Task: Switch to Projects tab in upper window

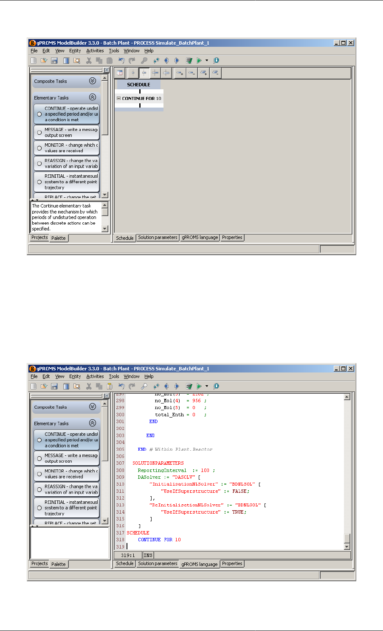Action: click(x=39, y=238)
